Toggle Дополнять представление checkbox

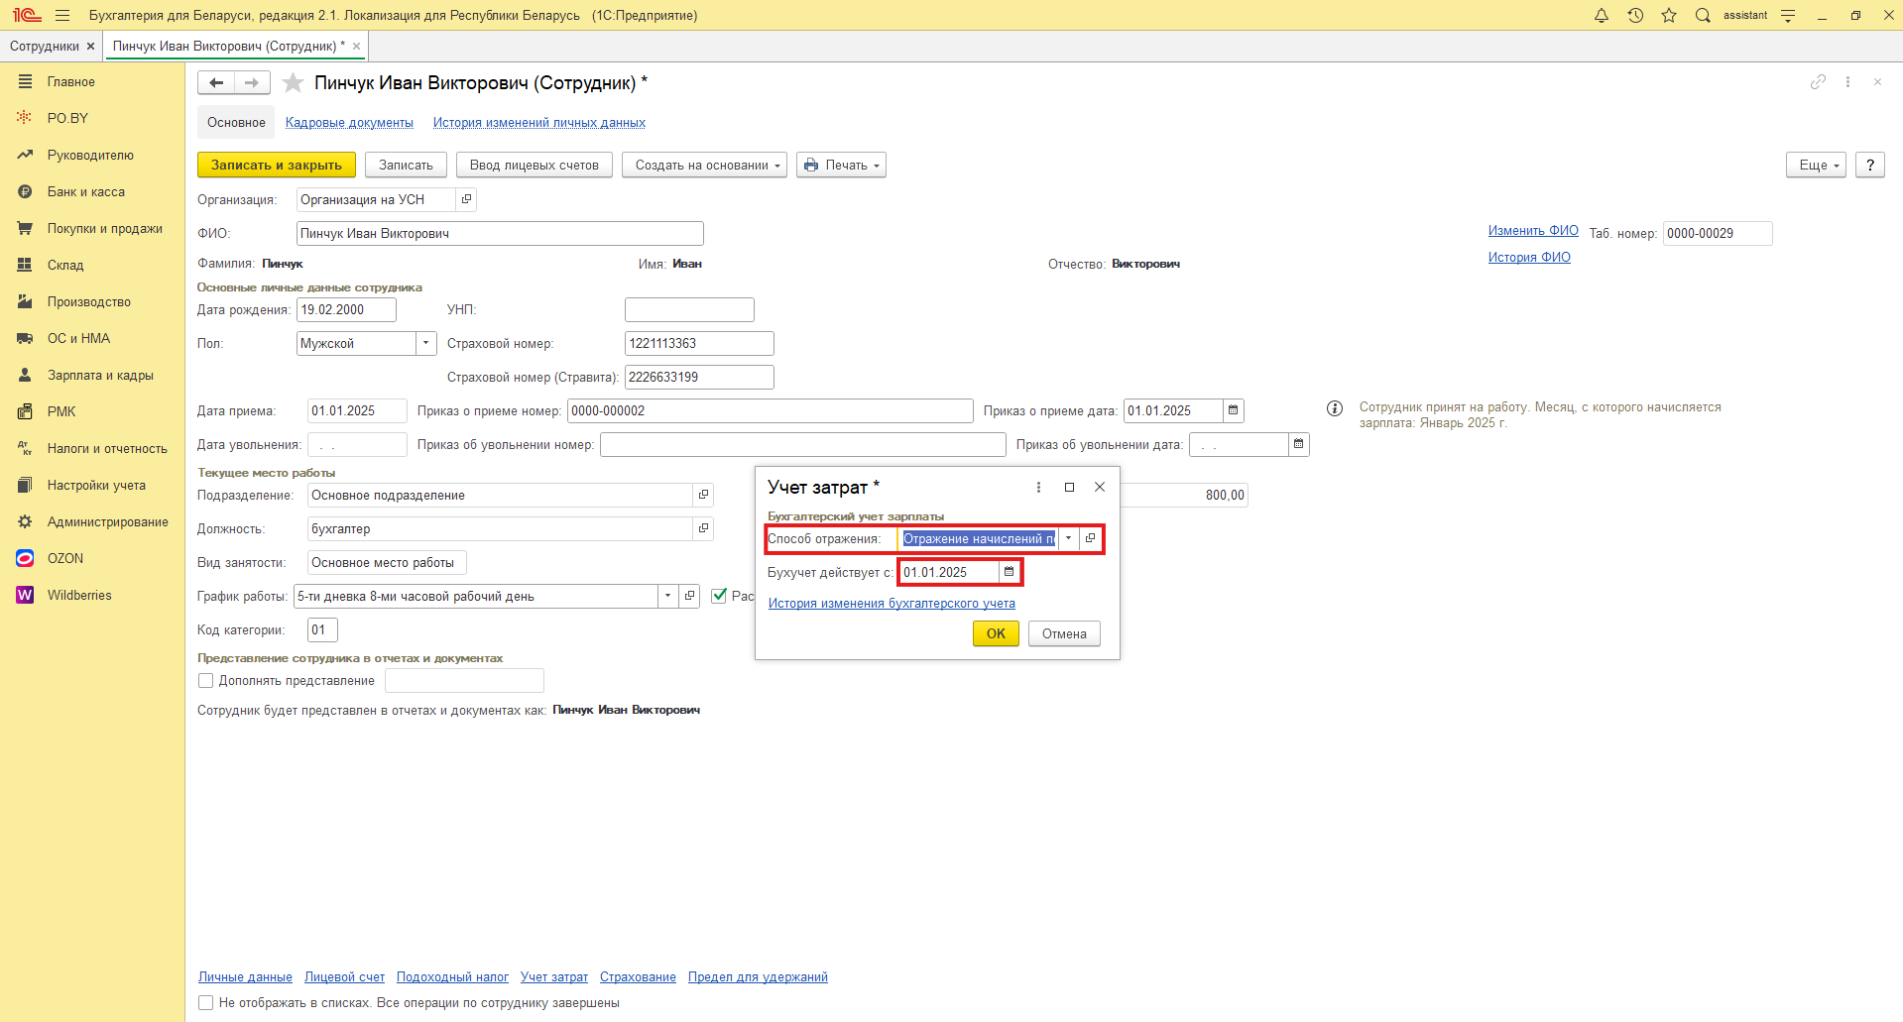click(206, 681)
